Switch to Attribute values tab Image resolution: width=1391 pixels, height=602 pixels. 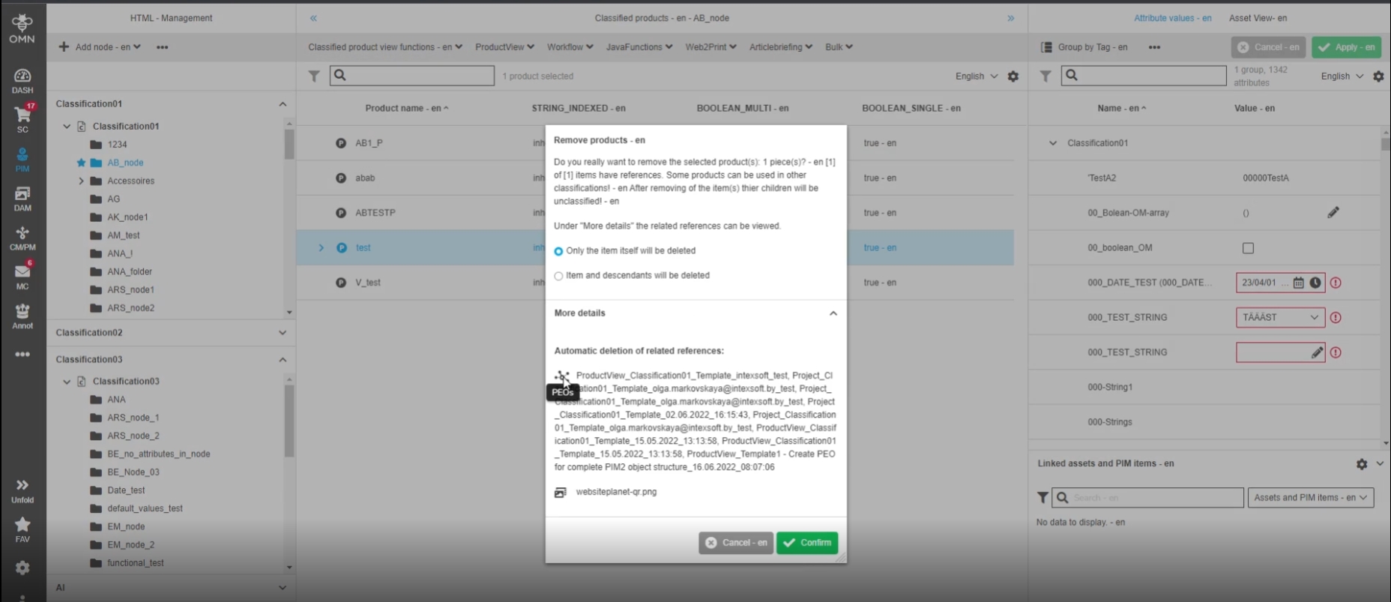1172,18
